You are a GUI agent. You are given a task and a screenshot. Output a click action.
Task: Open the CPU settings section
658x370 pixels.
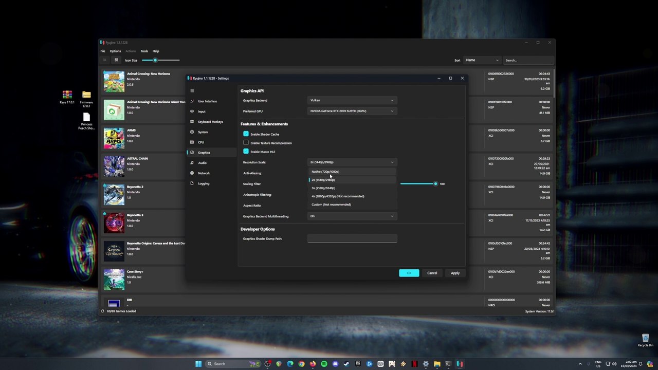pyautogui.click(x=200, y=142)
